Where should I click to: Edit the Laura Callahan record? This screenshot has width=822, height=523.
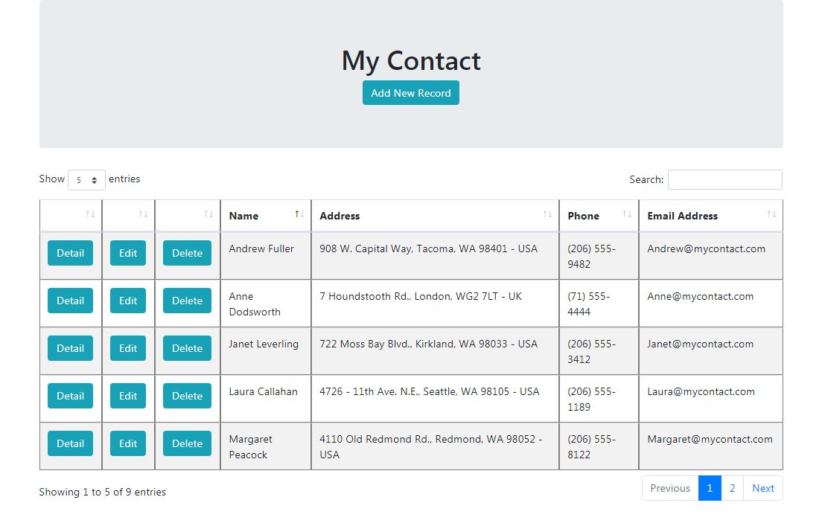point(128,397)
